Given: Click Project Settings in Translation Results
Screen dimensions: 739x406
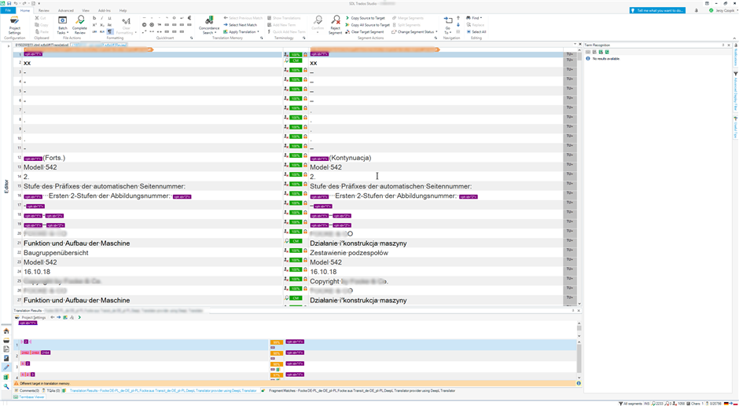Looking at the screenshot, I should click(x=31, y=317).
